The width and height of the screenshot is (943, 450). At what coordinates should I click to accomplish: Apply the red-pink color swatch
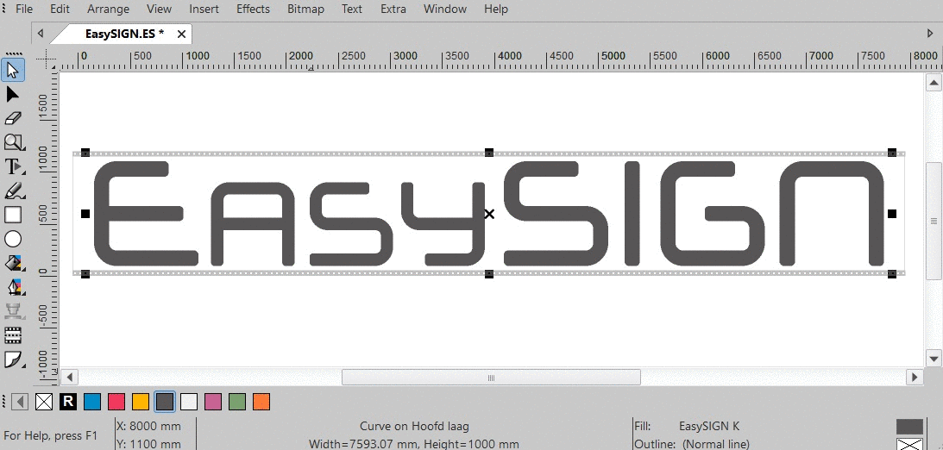coord(116,402)
